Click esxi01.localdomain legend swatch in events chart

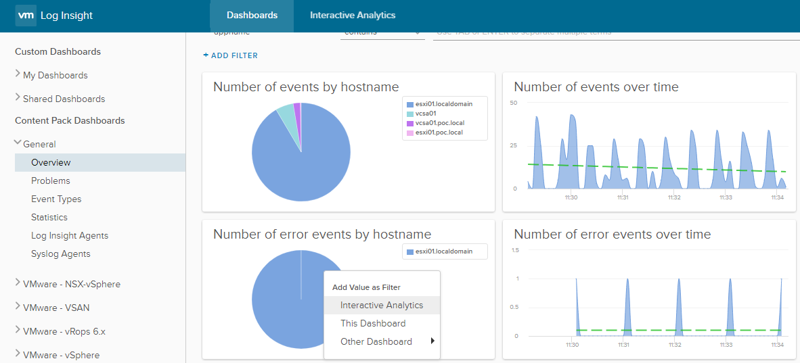pos(410,104)
